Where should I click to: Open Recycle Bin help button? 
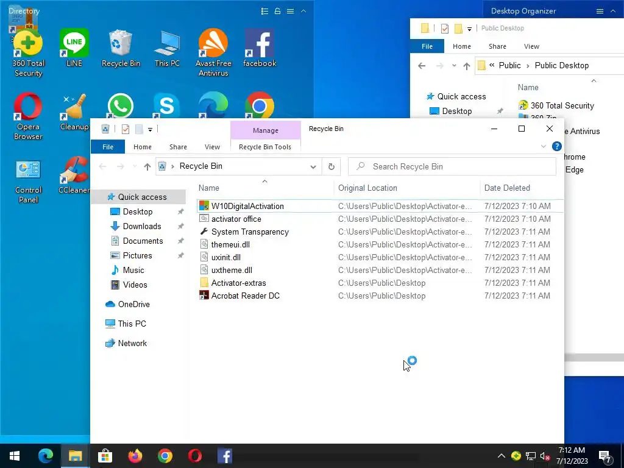point(557,146)
